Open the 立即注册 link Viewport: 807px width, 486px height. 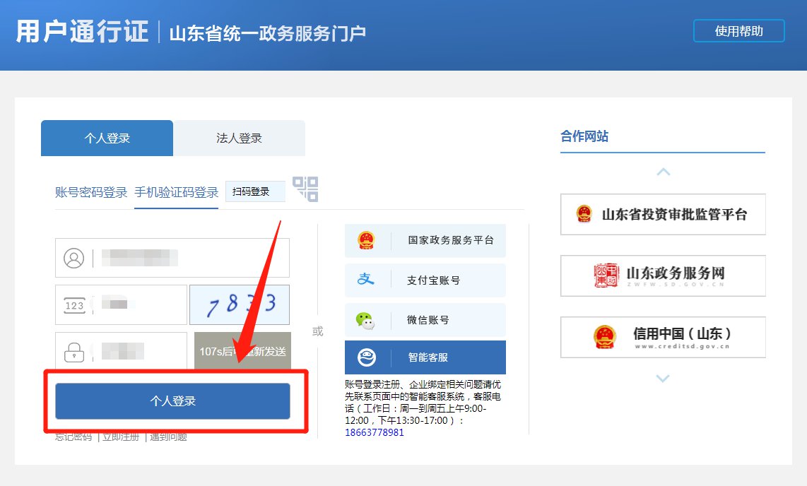[x=121, y=437]
